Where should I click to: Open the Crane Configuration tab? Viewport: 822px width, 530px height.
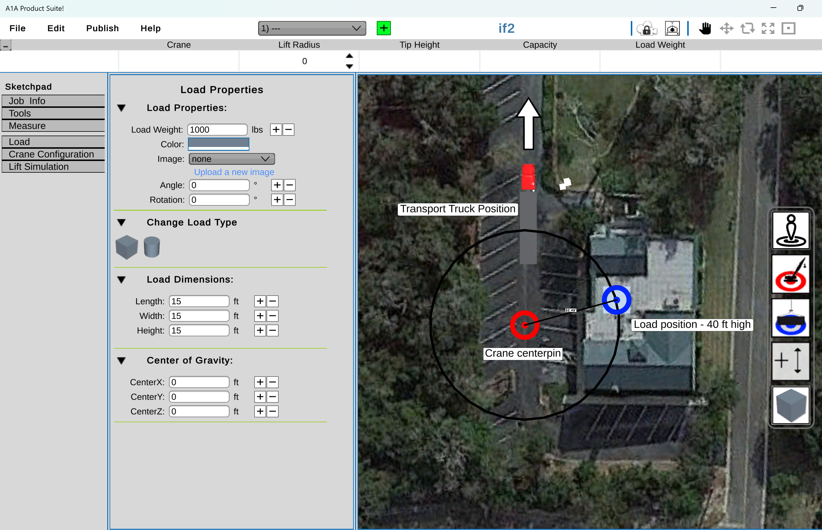(53, 154)
